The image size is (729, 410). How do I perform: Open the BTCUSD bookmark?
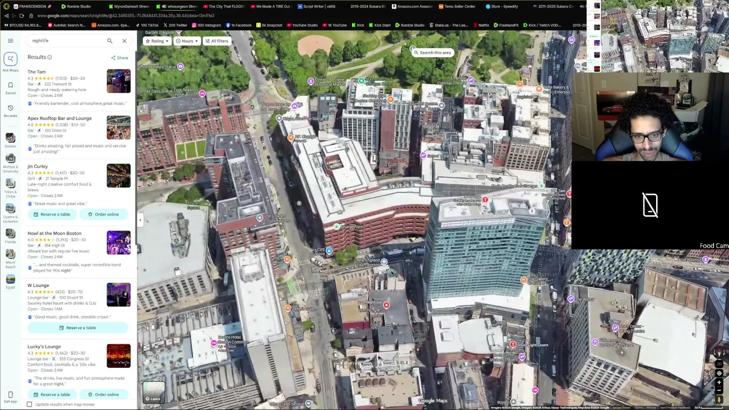tap(22, 25)
